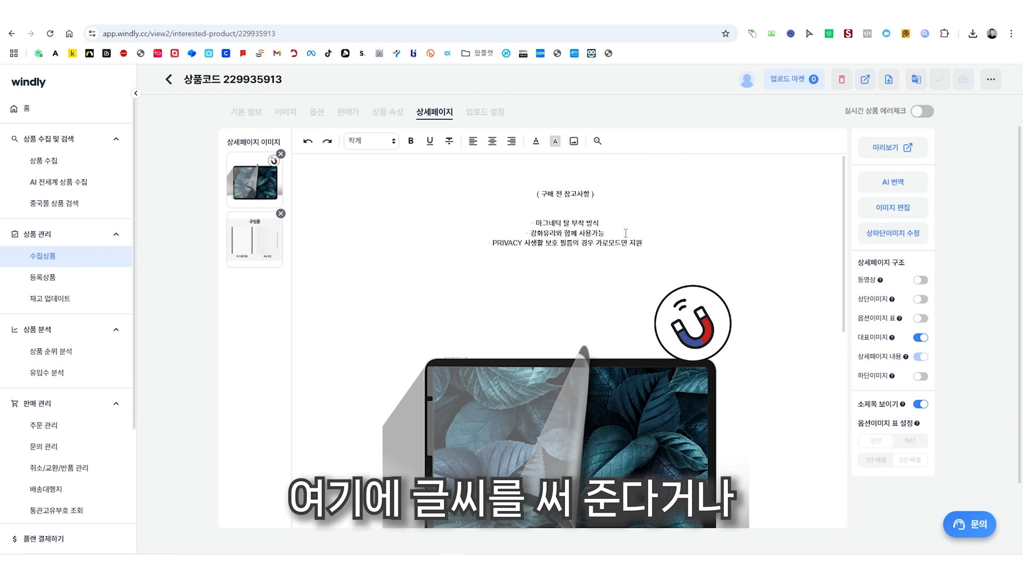Open the search magnifier in the editor toolbar
Viewport: 1023px width, 575px height.
[x=597, y=141]
